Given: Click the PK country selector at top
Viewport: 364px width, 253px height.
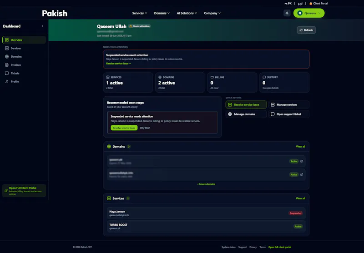Looking at the screenshot, I should (288, 4).
